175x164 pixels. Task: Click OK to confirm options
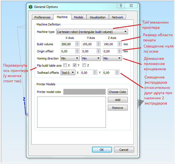click(x=102, y=150)
